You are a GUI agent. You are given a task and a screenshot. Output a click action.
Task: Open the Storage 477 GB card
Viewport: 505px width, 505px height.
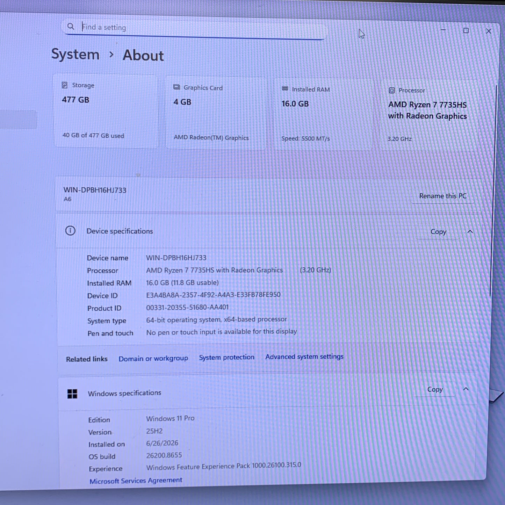pos(106,111)
